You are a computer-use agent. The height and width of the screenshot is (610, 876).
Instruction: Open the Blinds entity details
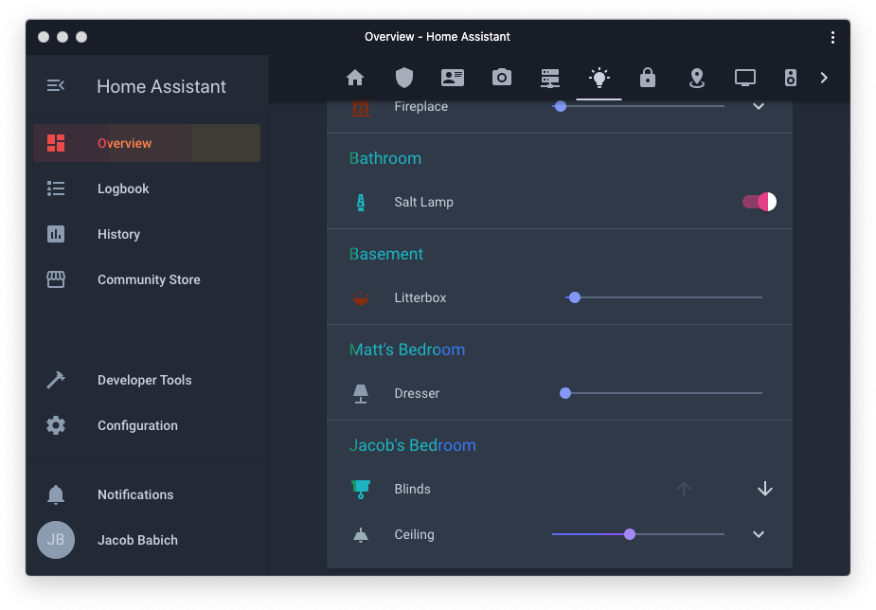coord(412,490)
